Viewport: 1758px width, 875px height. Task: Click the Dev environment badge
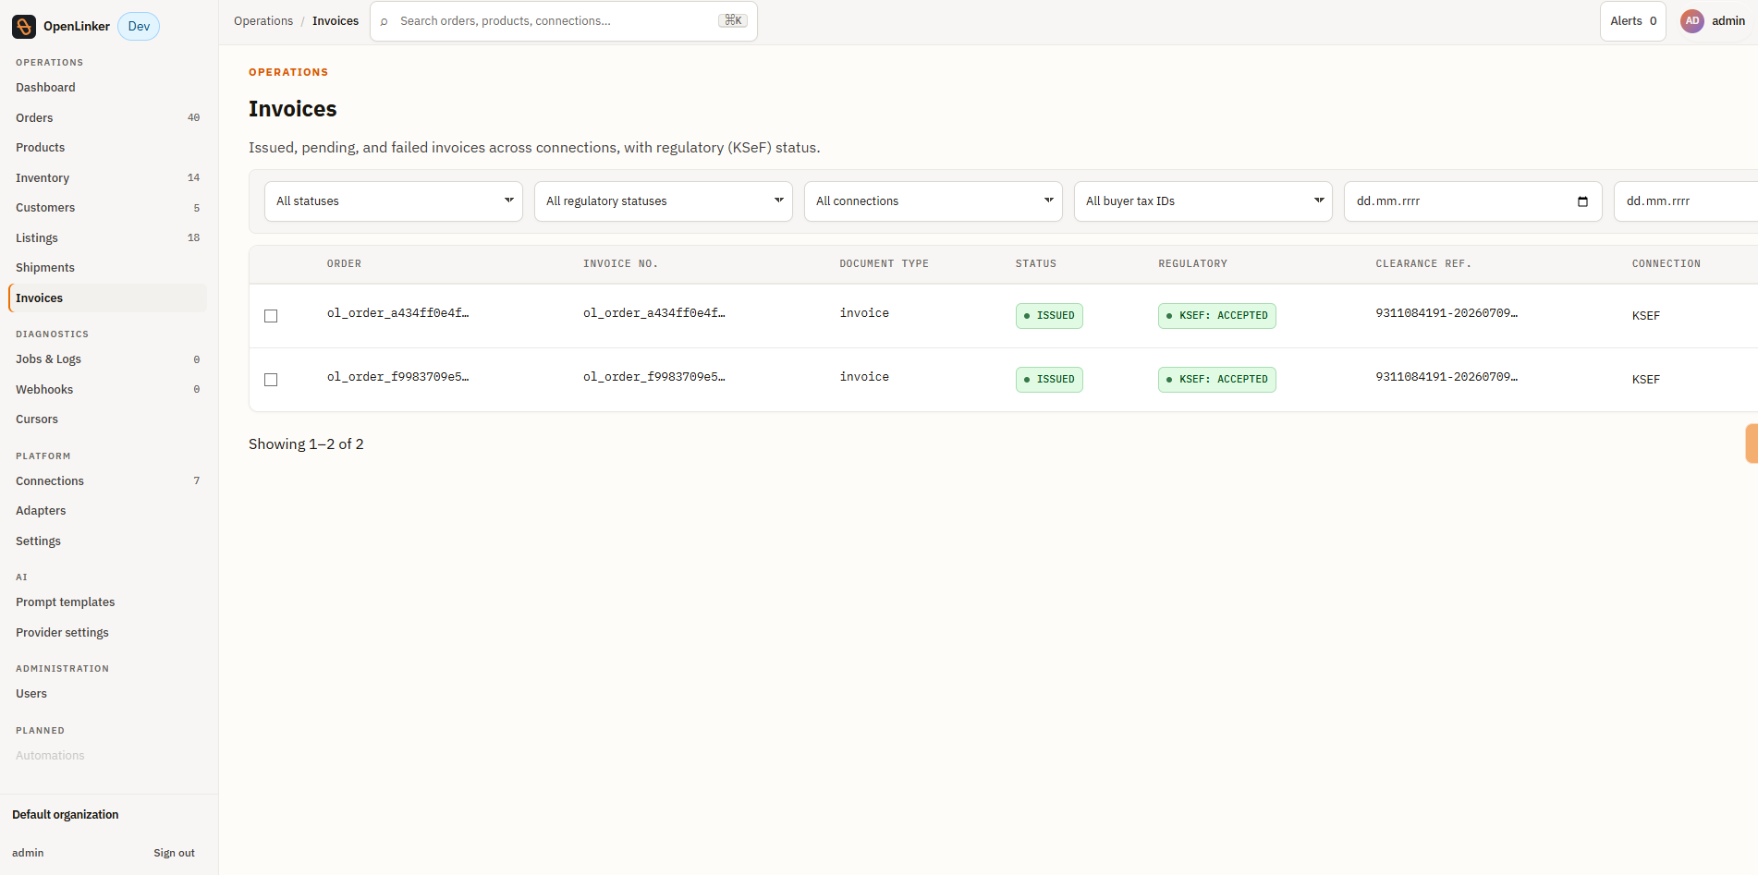139,27
